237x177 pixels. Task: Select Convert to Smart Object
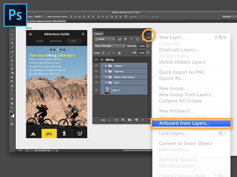tap(185, 143)
